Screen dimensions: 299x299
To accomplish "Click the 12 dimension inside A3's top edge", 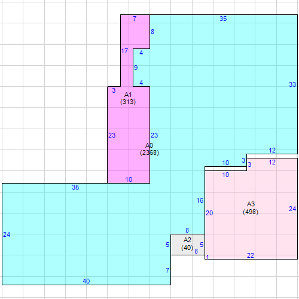I will pyautogui.click(x=272, y=162).
